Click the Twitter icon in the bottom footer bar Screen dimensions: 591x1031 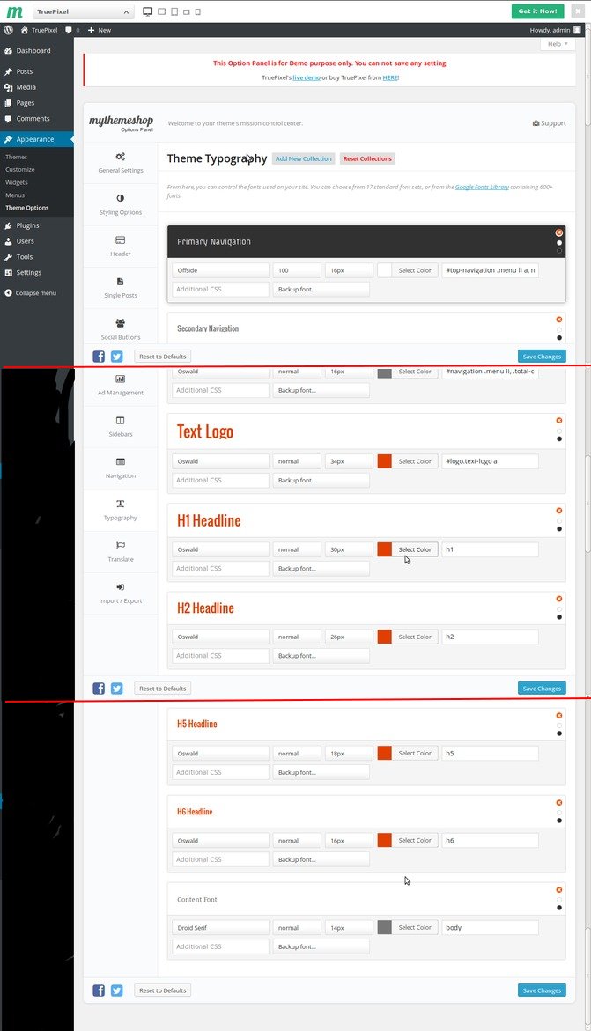[x=116, y=990]
